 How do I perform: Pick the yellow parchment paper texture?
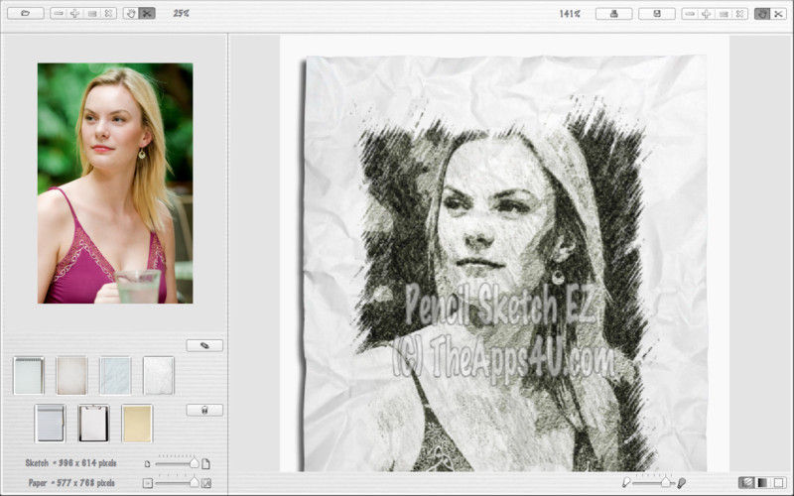tap(137, 423)
